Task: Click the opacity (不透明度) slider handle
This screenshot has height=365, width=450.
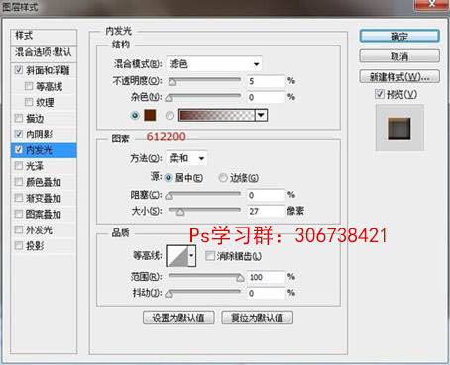Action: [x=172, y=82]
